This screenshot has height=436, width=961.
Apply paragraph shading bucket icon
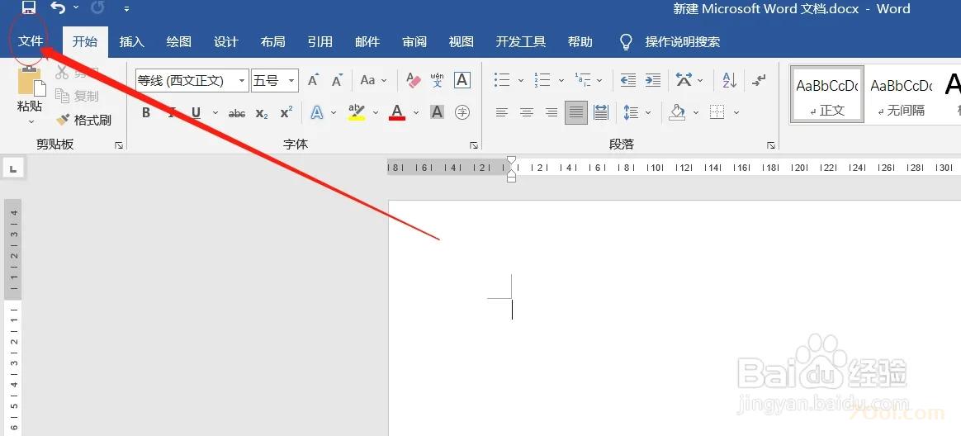pyautogui.click(x=677, y=113)
